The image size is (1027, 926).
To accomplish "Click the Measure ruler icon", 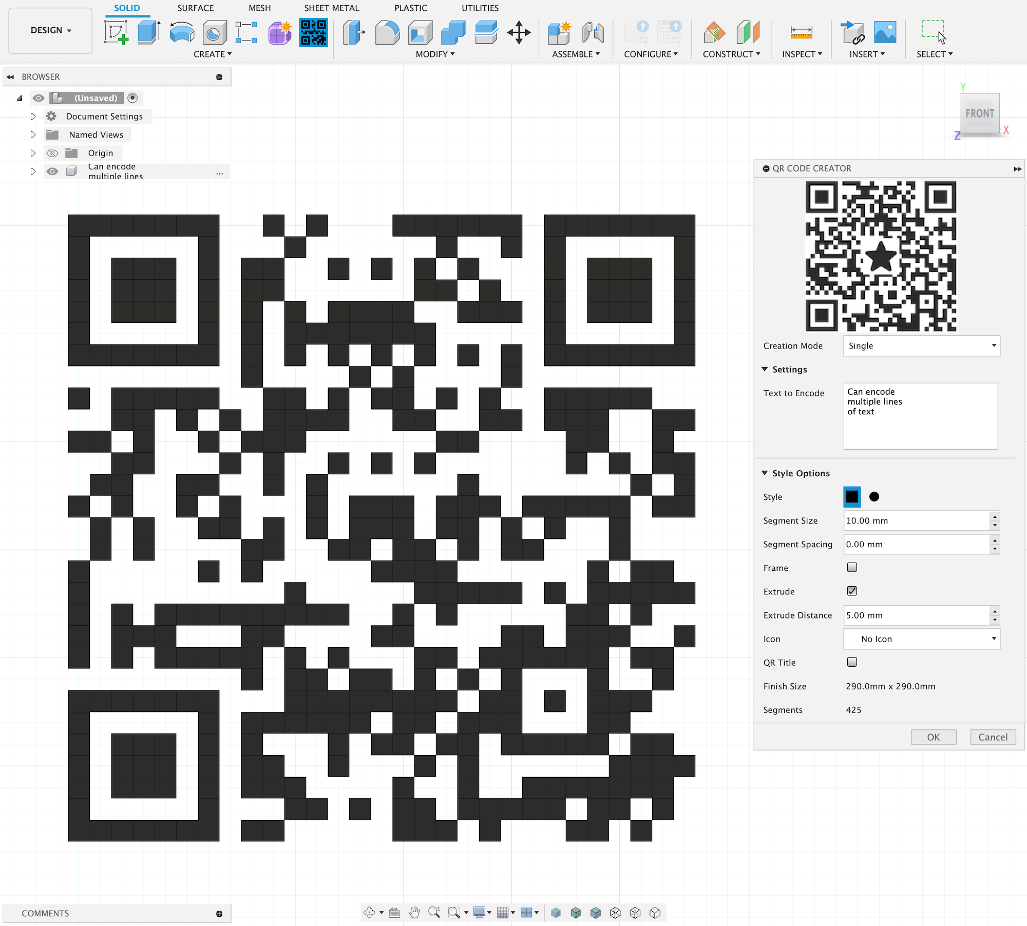I will point(801,32).
